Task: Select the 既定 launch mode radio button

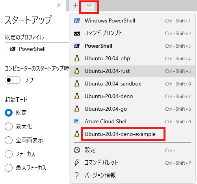Action: pos(9,113)
